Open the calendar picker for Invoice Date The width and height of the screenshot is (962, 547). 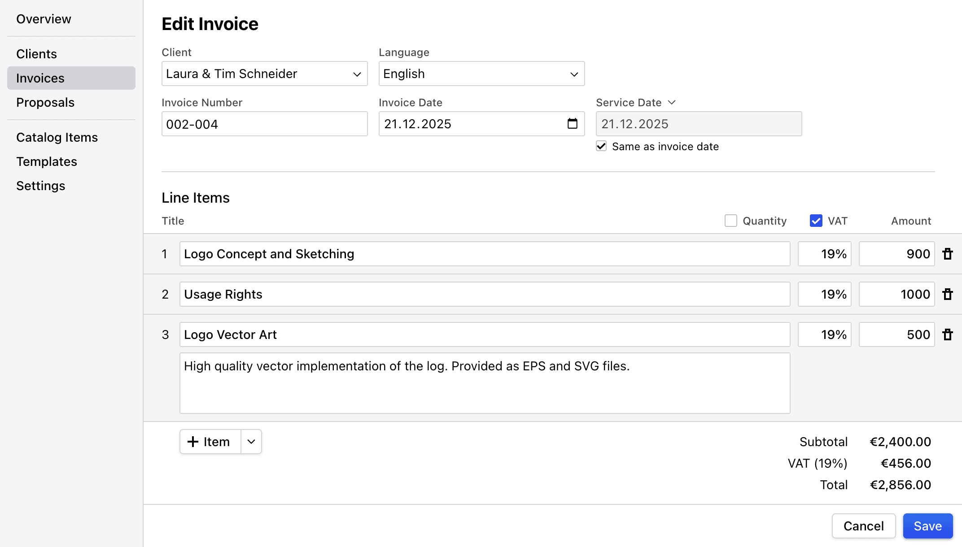tap(572, 124)
